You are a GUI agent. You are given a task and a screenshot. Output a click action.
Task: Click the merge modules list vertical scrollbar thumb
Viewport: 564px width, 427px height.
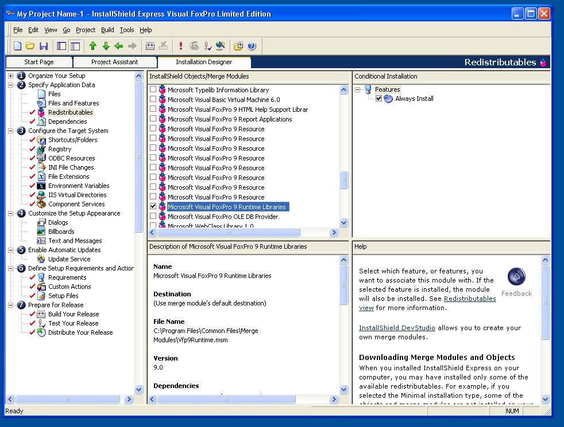tap(343, 180)
